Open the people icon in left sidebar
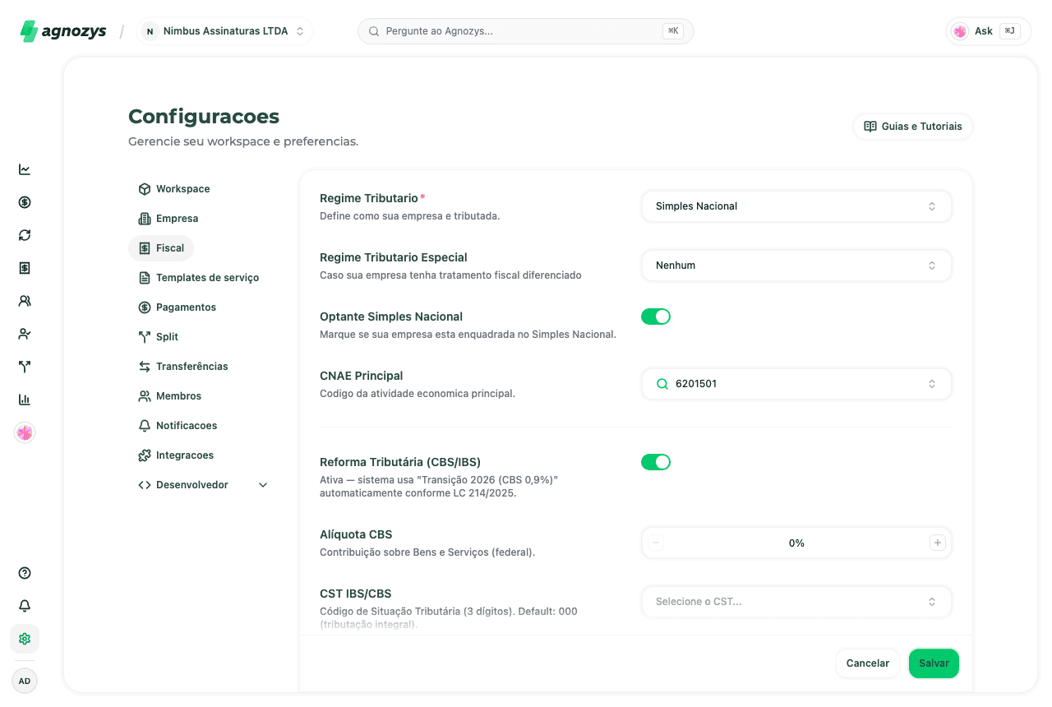Viewport: 1052px width, 707px height. pos(25,301)
